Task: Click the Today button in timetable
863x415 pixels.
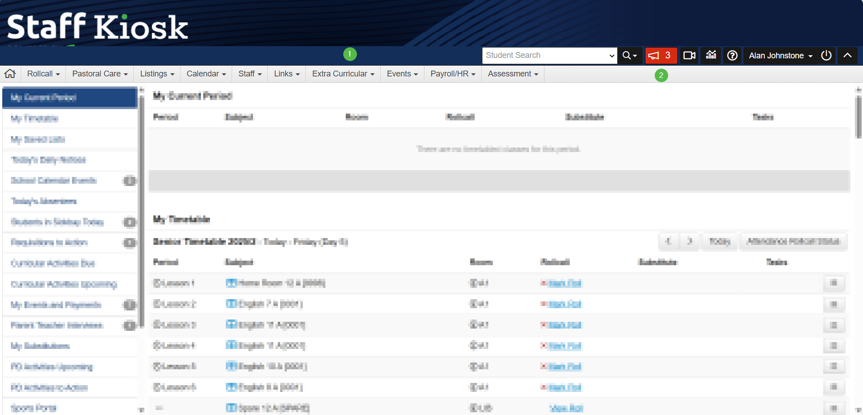Action: tap(720, 241)
